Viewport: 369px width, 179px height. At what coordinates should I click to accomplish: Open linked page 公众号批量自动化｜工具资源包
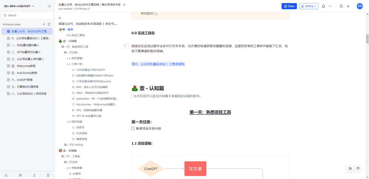point(158,64)
